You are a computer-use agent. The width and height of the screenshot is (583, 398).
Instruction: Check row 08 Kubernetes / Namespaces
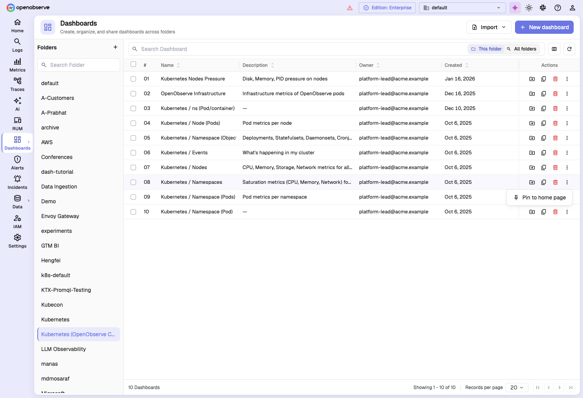pos(133,182)
